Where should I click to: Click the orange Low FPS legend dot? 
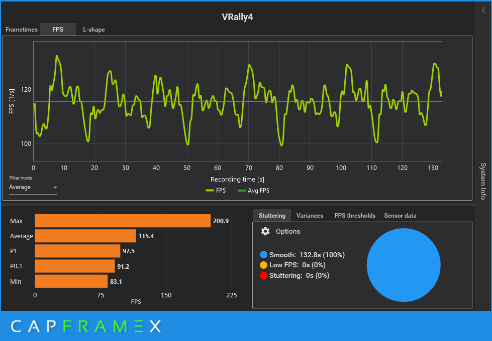[263, 265]
